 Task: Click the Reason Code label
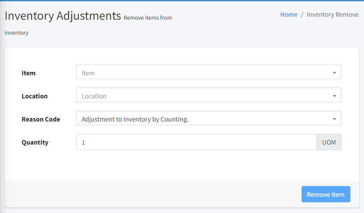click(41, 119)
